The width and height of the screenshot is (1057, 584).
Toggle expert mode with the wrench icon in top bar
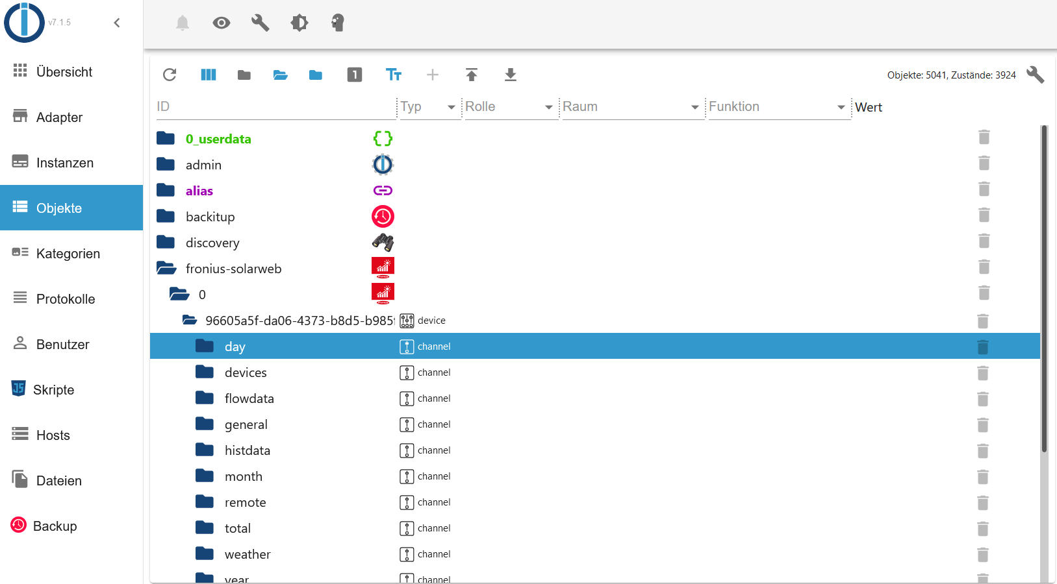pyautogui.click(x=261, y=23)
